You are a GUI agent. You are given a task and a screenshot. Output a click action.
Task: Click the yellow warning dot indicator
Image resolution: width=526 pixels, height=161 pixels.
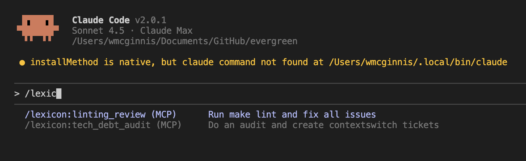pyautogui.click(x=22, y=62)
